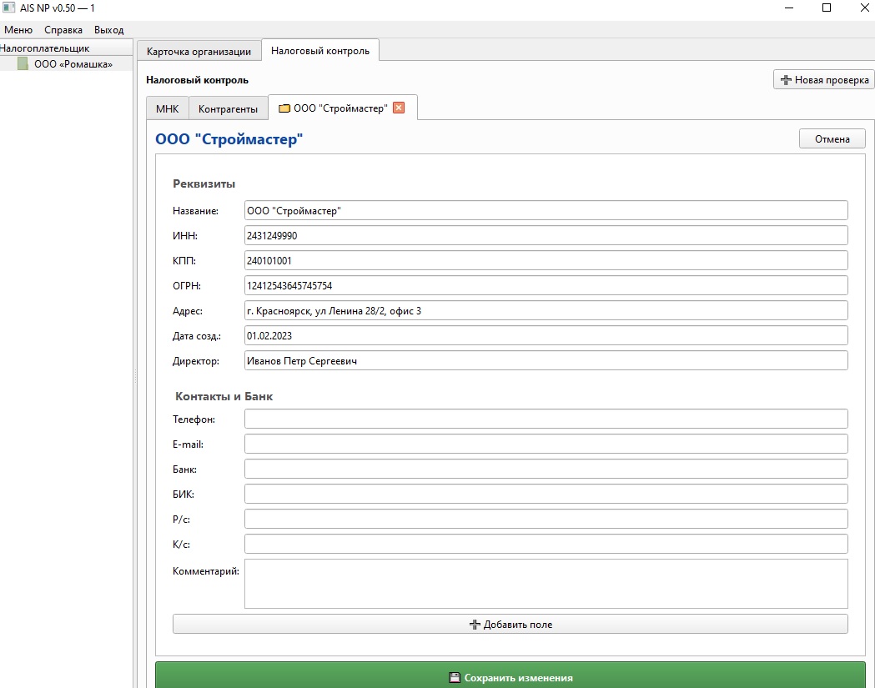Click into the Название field
875x688 pixels.
[546, 210]
